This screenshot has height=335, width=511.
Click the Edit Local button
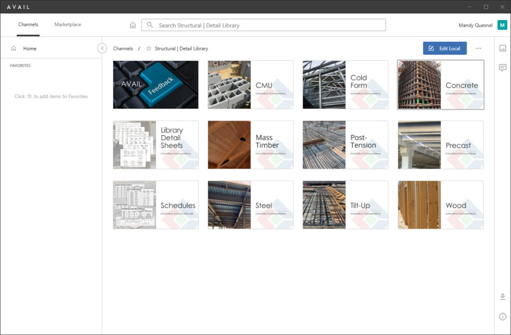tap(445, 48)
